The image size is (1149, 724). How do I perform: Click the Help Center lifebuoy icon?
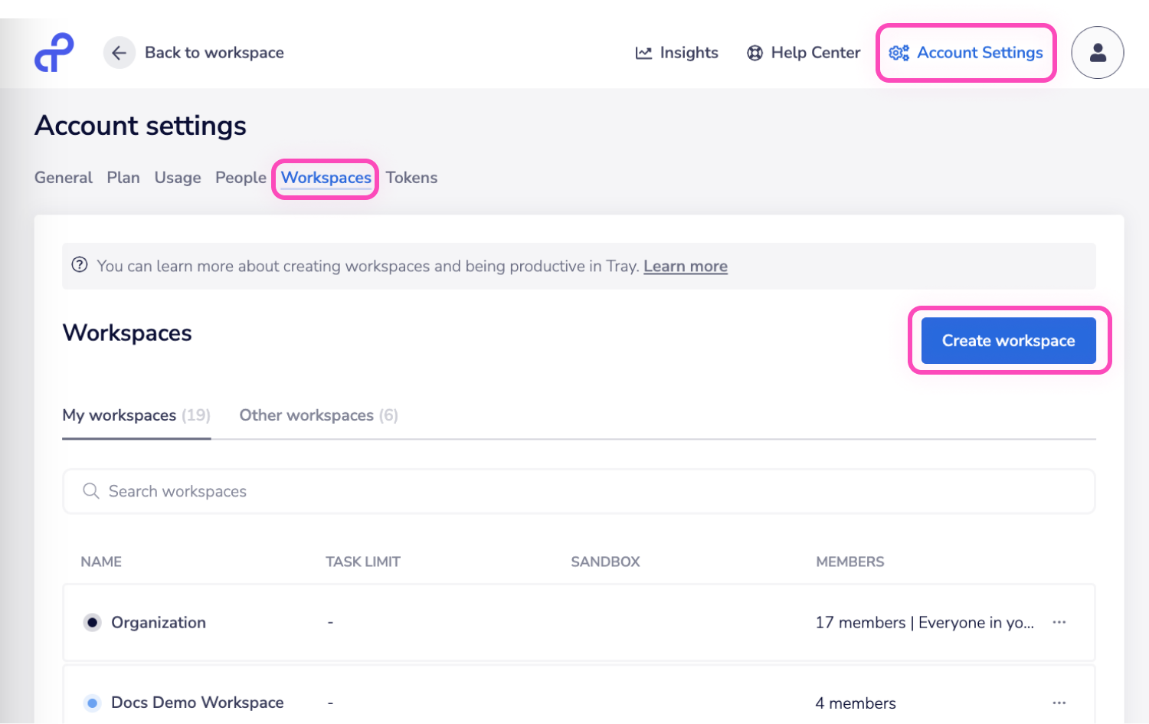point(755,52)
